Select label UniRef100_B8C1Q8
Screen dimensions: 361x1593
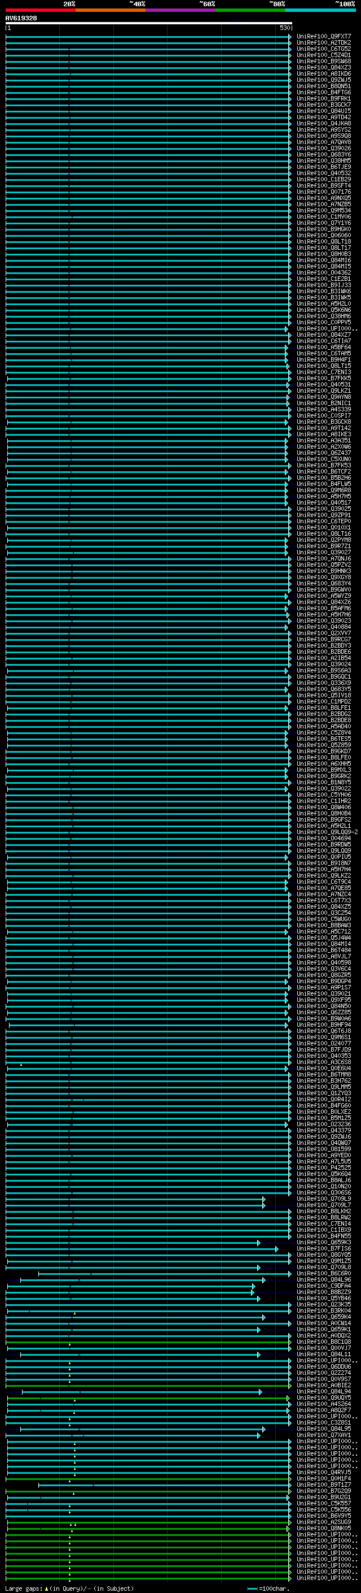pyautogui.click(x=324, y=1342)
